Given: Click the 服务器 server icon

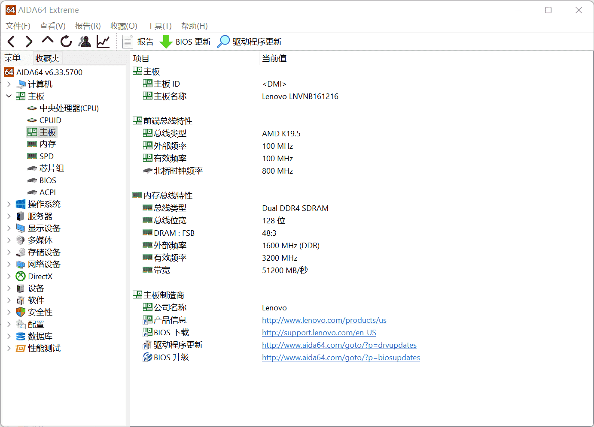Looking at the screenshot, I should (21, 216).
